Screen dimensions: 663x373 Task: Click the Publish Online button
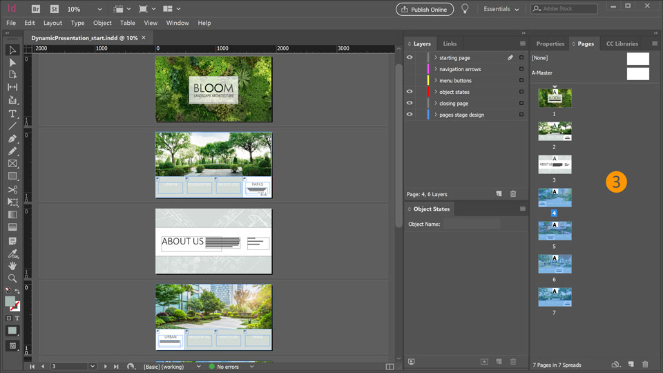click(x=424, y=9)
